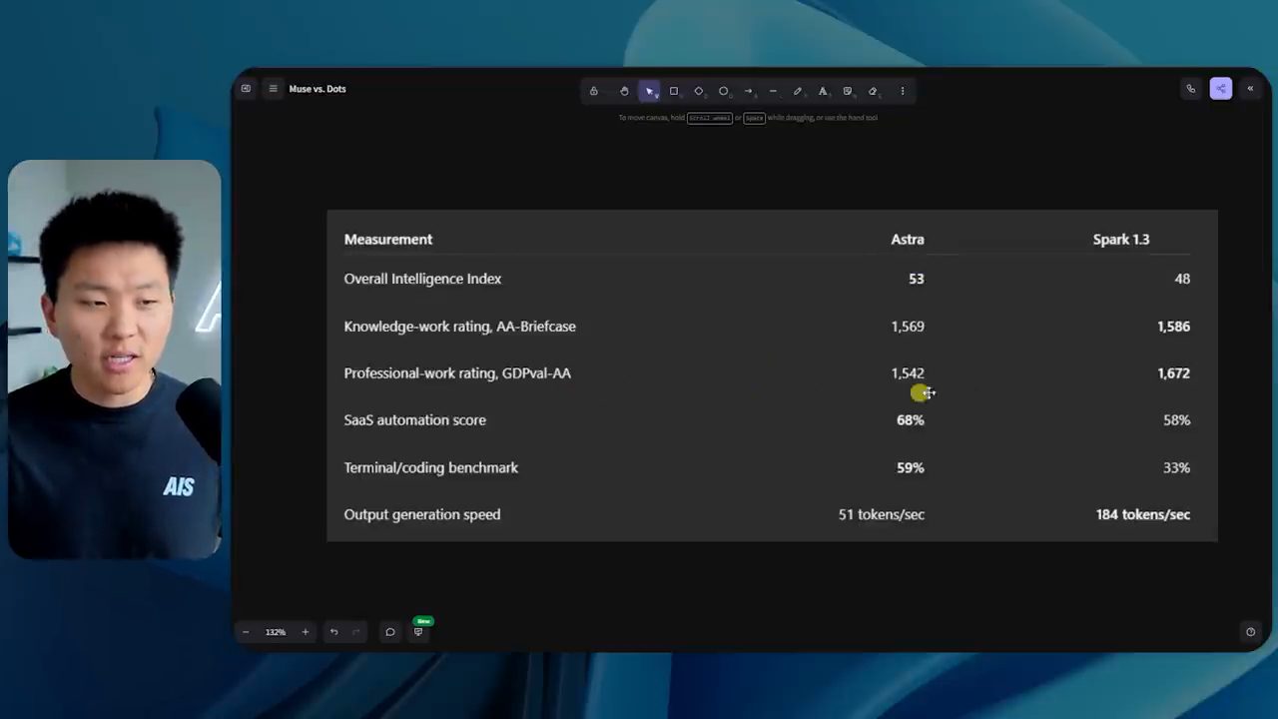Zoom out with the minus button
Screen dimensions: 1278x719
tap(246, 632)
